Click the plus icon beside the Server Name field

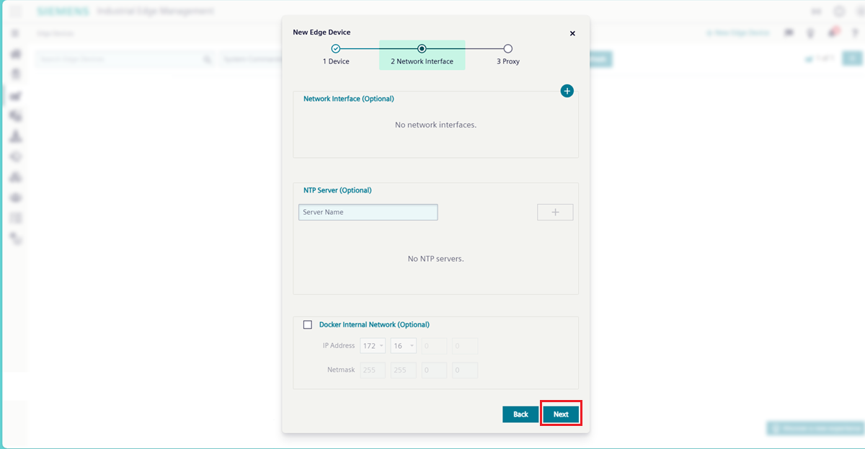pyautogui.click(x=555, y=211)
